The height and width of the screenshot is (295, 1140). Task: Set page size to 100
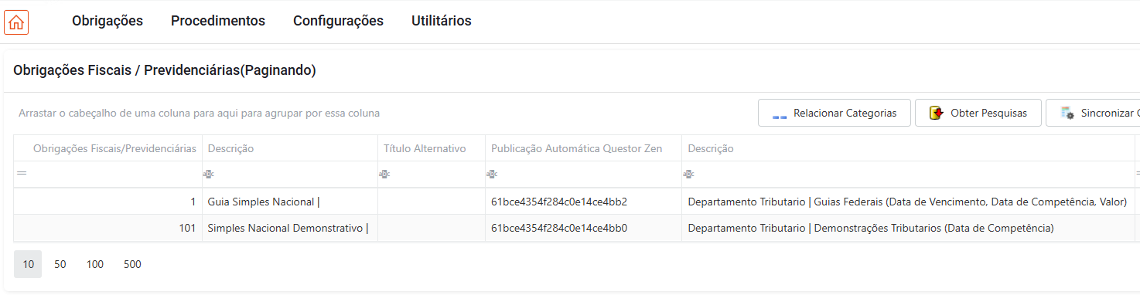(95, 264)
